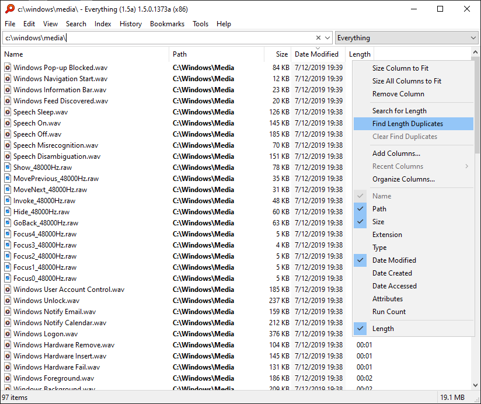Click file icon of MoveNext_48000Hz.raw
This screenshot has width=481, height=404.
point(8,189)
